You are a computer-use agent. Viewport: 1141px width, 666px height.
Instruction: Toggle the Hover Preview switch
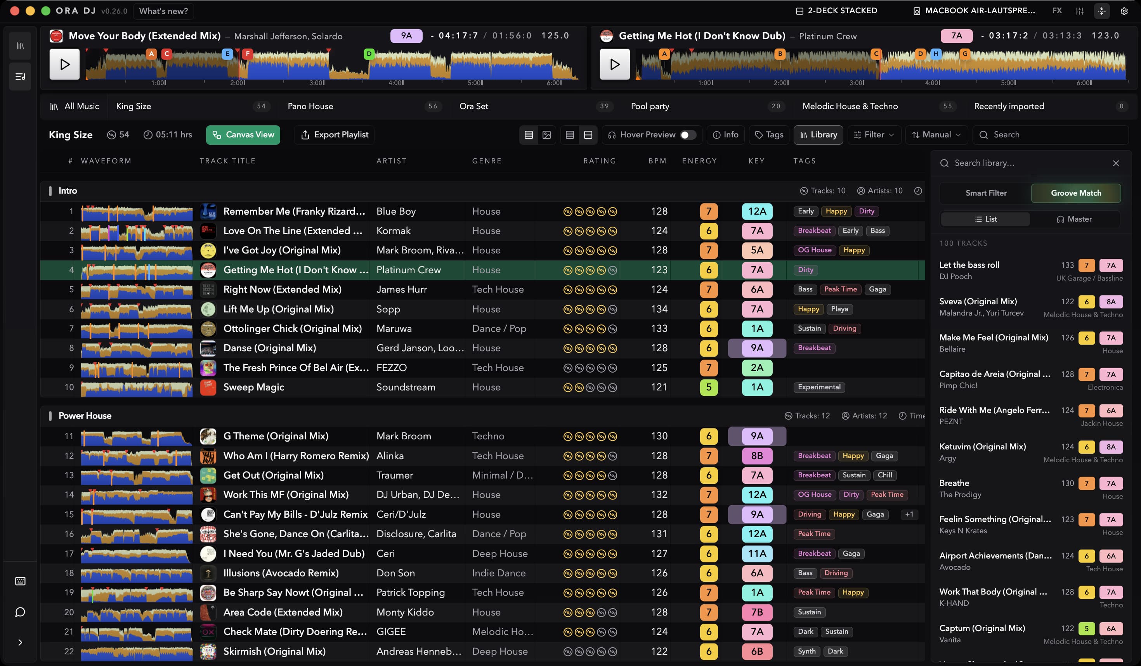pos(688,135)
